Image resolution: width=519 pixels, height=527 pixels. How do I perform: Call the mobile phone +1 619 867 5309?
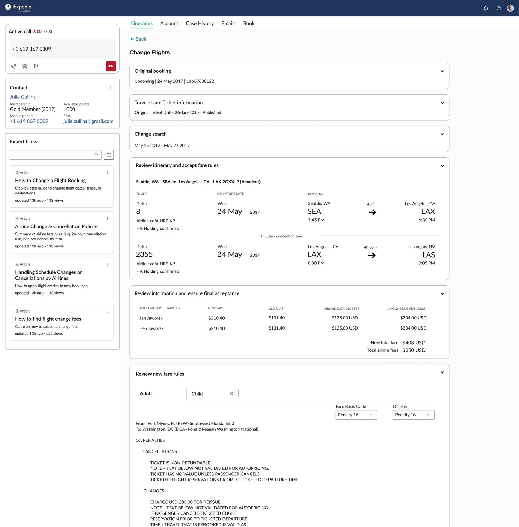coord(29,121)
